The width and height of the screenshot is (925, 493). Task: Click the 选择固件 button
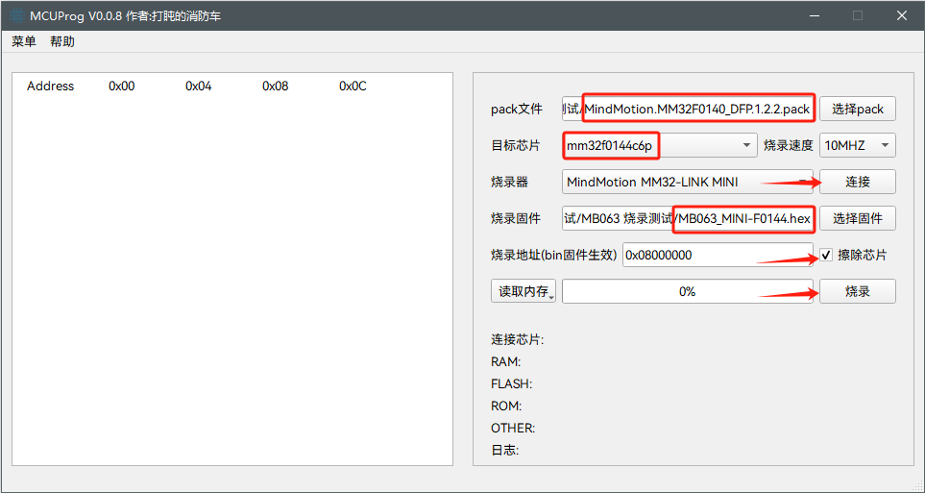click(x=857, y=218)
